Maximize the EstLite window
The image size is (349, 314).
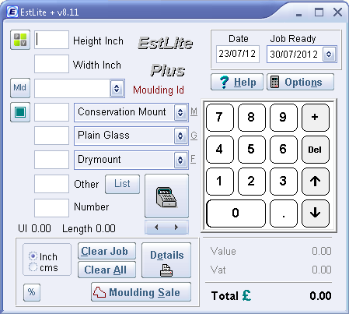tap(319, 12)
